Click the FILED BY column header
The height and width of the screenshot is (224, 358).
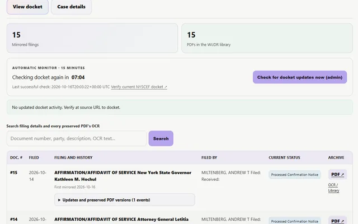click(209, 157)
